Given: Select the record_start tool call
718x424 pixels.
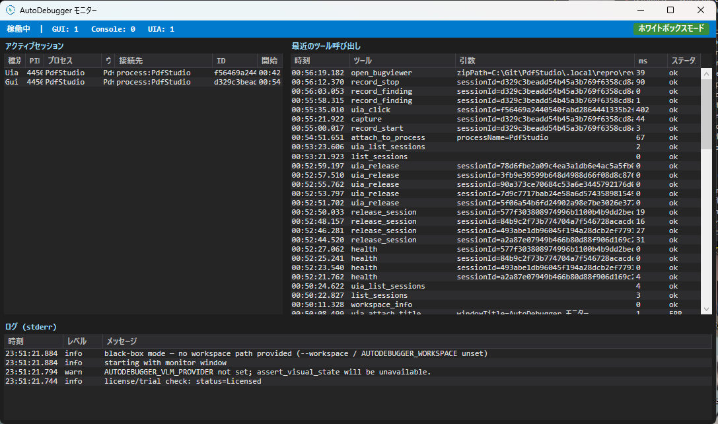Looking at the screenshot, I should pos(495,128).
